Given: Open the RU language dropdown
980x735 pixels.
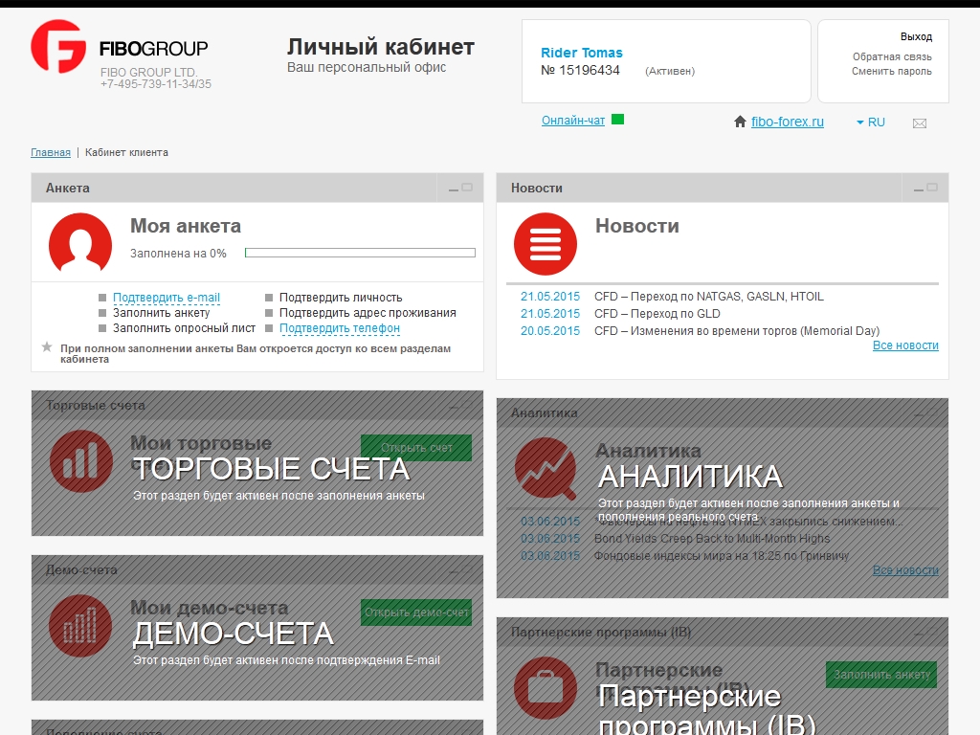Looking at the screenshot, I should pyautogui.click(x=870, y=122).
